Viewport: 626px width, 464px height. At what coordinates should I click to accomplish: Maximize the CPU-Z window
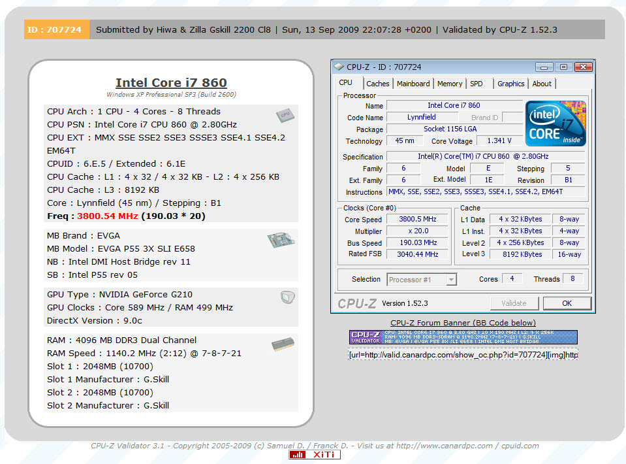tap(563, 67)
